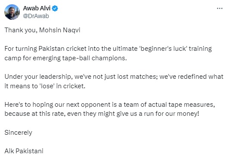Open the three-dot more options menu

[220, 9]
